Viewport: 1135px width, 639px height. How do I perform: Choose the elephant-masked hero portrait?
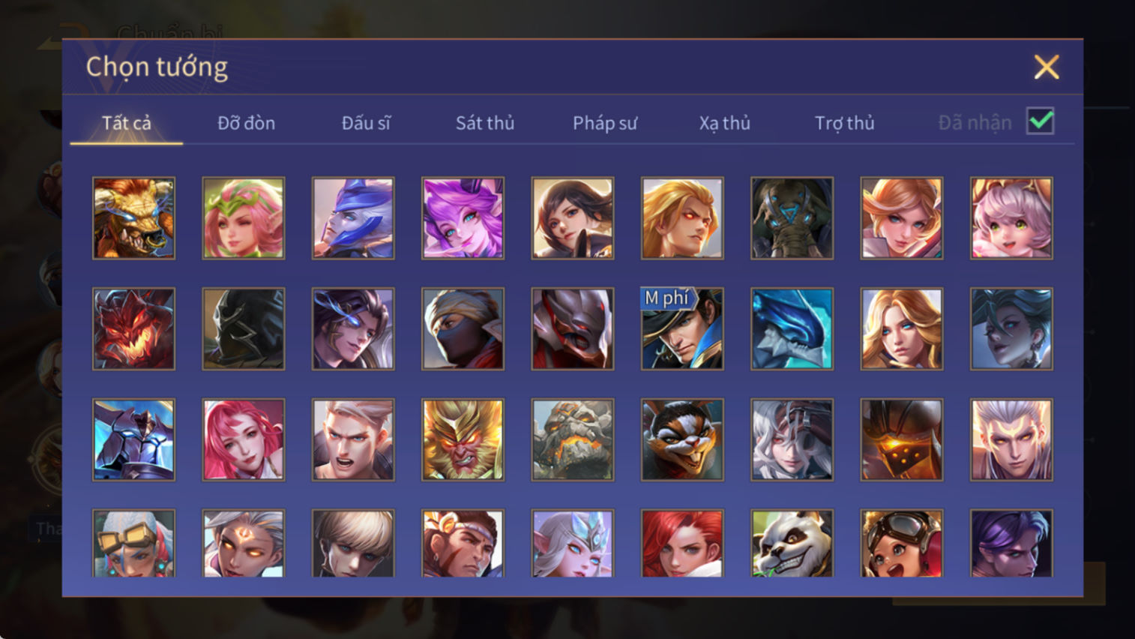tap(792, 218)
